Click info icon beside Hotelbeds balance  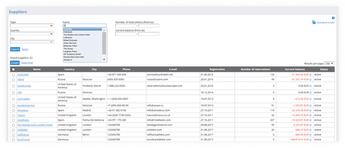click(x=310, y=120)
